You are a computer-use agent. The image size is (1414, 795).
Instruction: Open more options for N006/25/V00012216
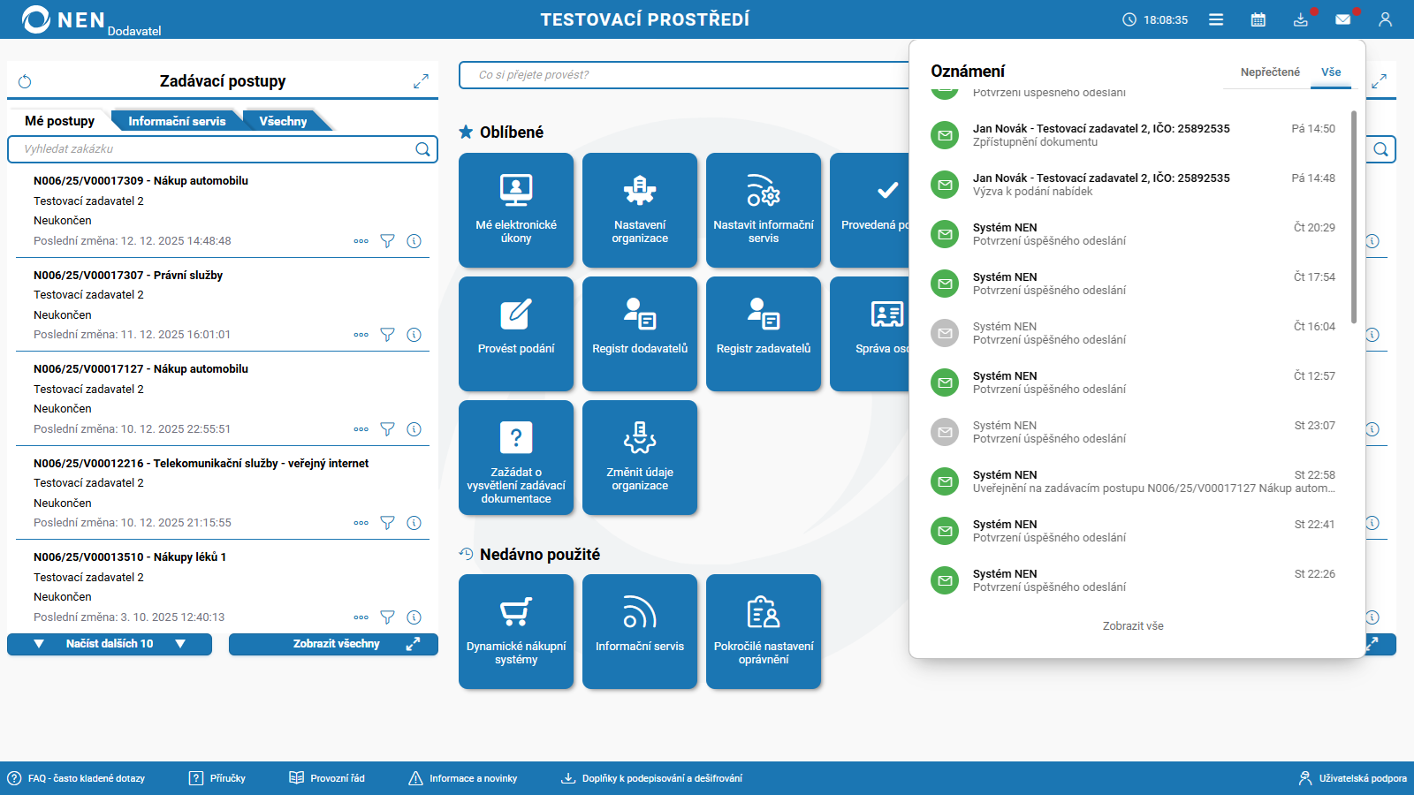pos(361,523)
